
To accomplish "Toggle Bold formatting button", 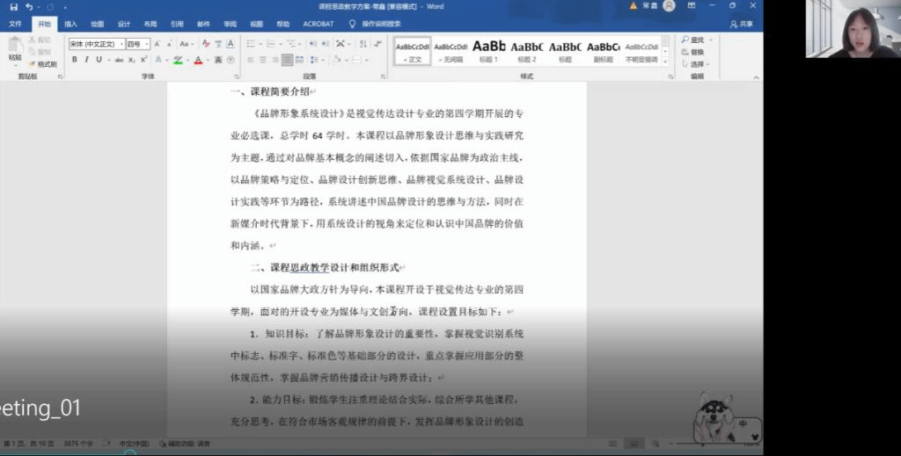I will pyautogui.click(x=75, y=60).
